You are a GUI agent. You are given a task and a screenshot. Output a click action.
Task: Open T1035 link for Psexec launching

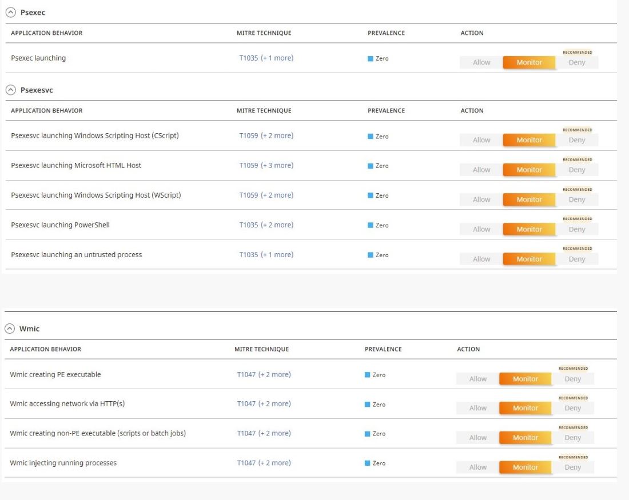click(249, 58)
